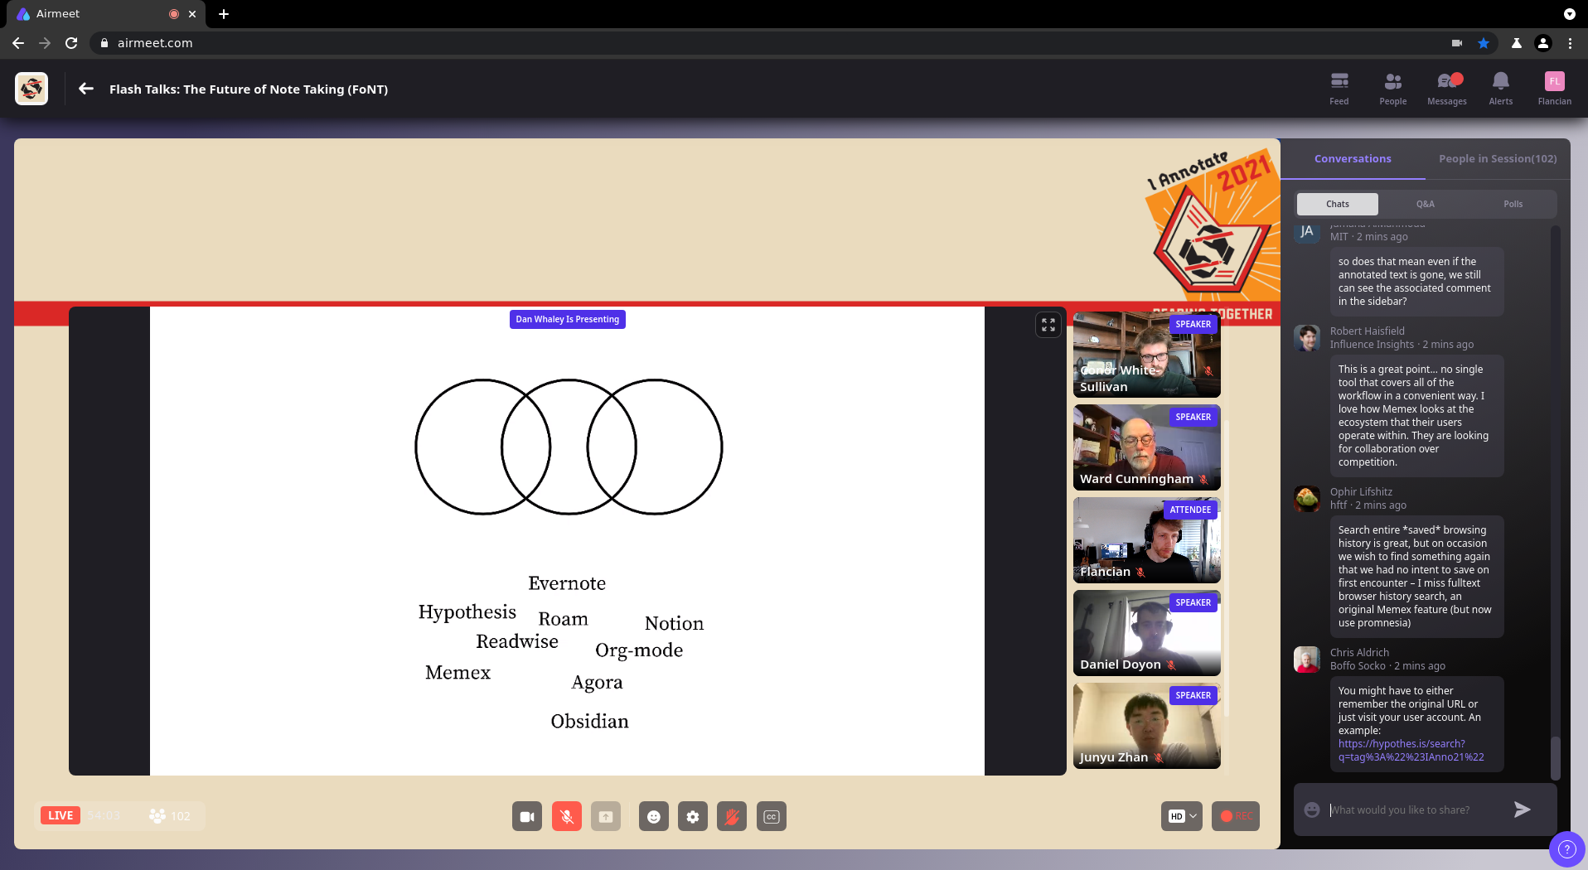Click the REC recording button

(1236, 816)
